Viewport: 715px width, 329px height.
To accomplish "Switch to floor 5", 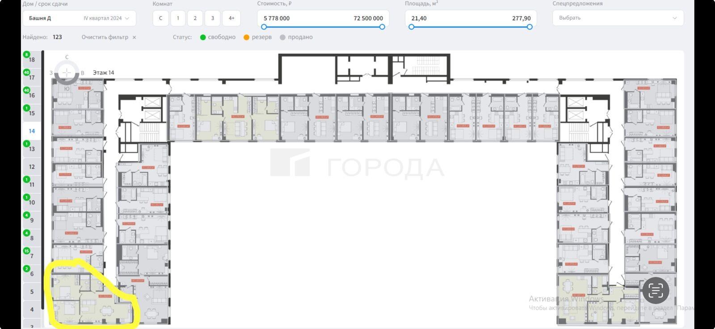I will pos(31,292).
